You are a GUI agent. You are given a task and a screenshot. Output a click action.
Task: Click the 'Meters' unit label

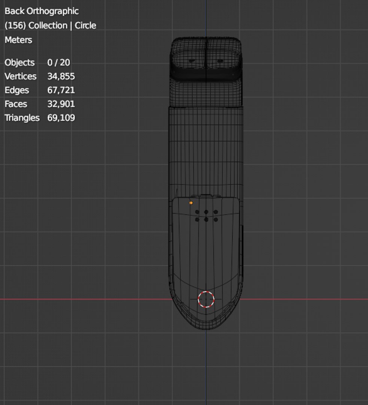tap(18, 40)
